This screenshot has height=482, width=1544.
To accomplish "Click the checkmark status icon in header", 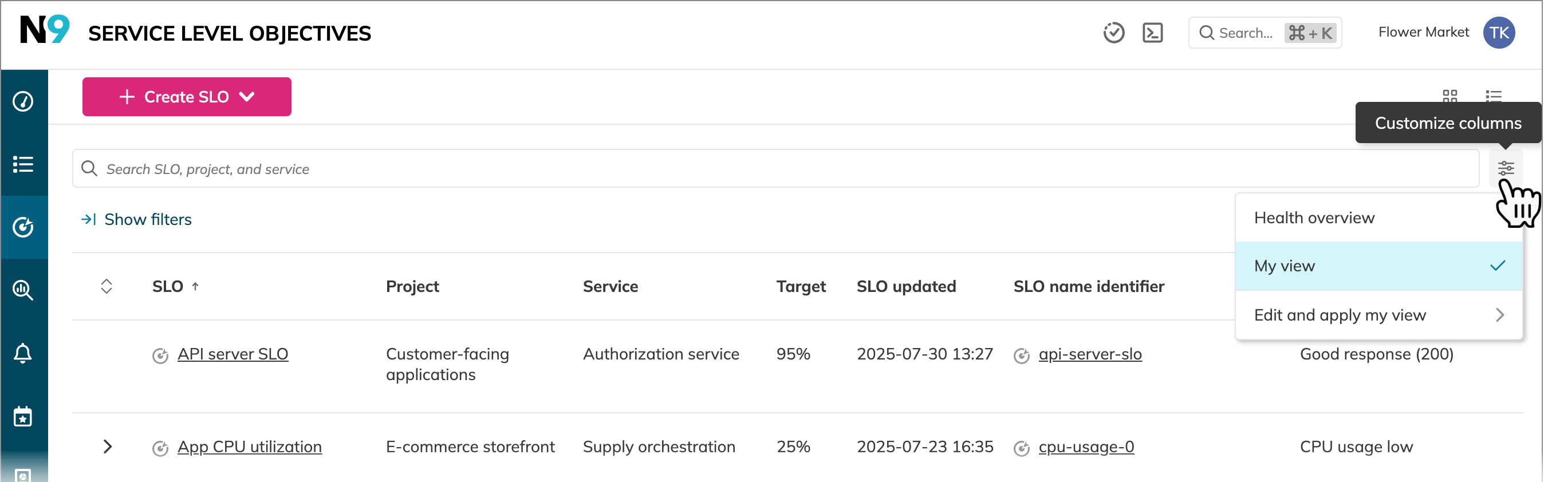I will [x=1114, y=33].
